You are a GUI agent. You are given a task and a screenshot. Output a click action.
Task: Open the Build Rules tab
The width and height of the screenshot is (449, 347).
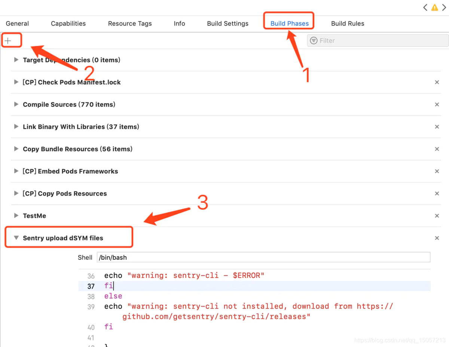click(x=348, y=24)
